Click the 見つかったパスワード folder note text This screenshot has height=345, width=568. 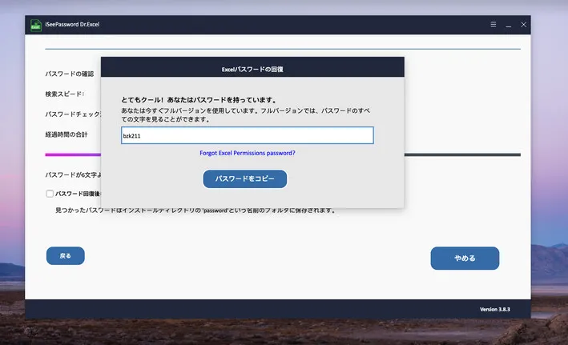[195, 211]
